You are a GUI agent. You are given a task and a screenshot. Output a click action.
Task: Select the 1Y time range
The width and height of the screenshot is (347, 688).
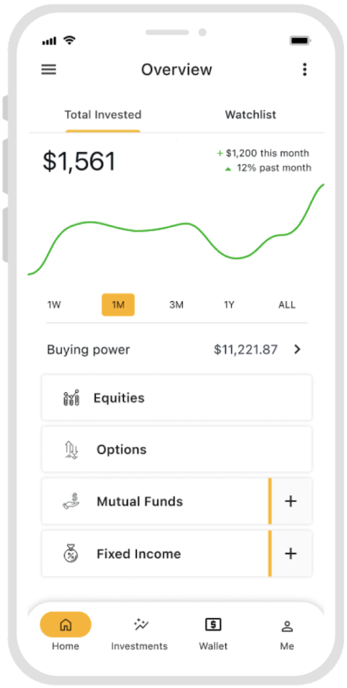[x=229, y=305]
